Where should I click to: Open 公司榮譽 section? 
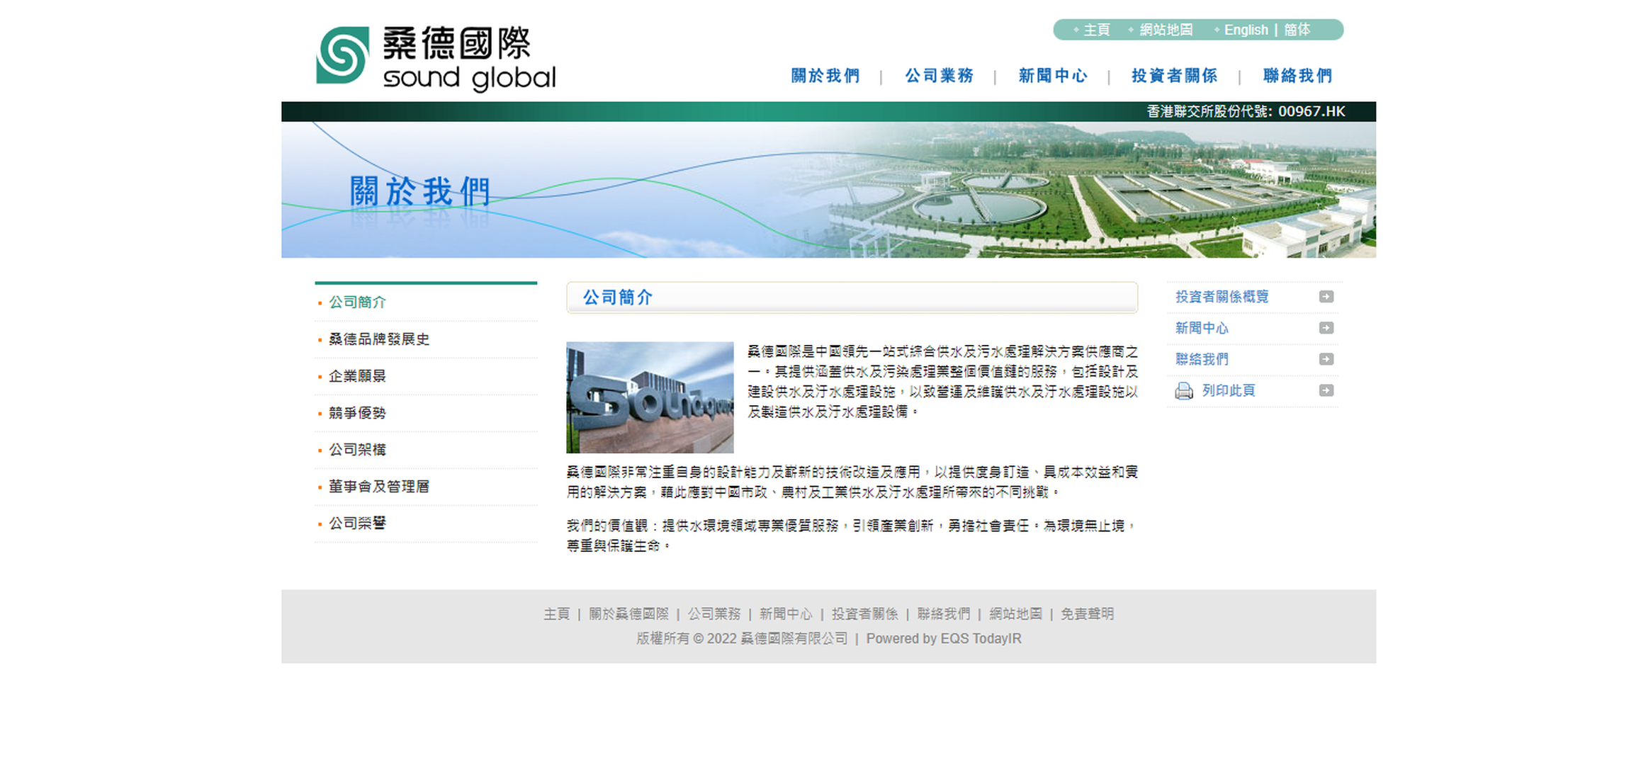pos(357,523)
